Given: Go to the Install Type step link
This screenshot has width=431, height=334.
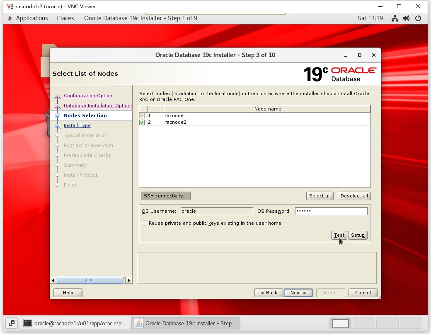Looking at the screenshot, I should (77, 125).
